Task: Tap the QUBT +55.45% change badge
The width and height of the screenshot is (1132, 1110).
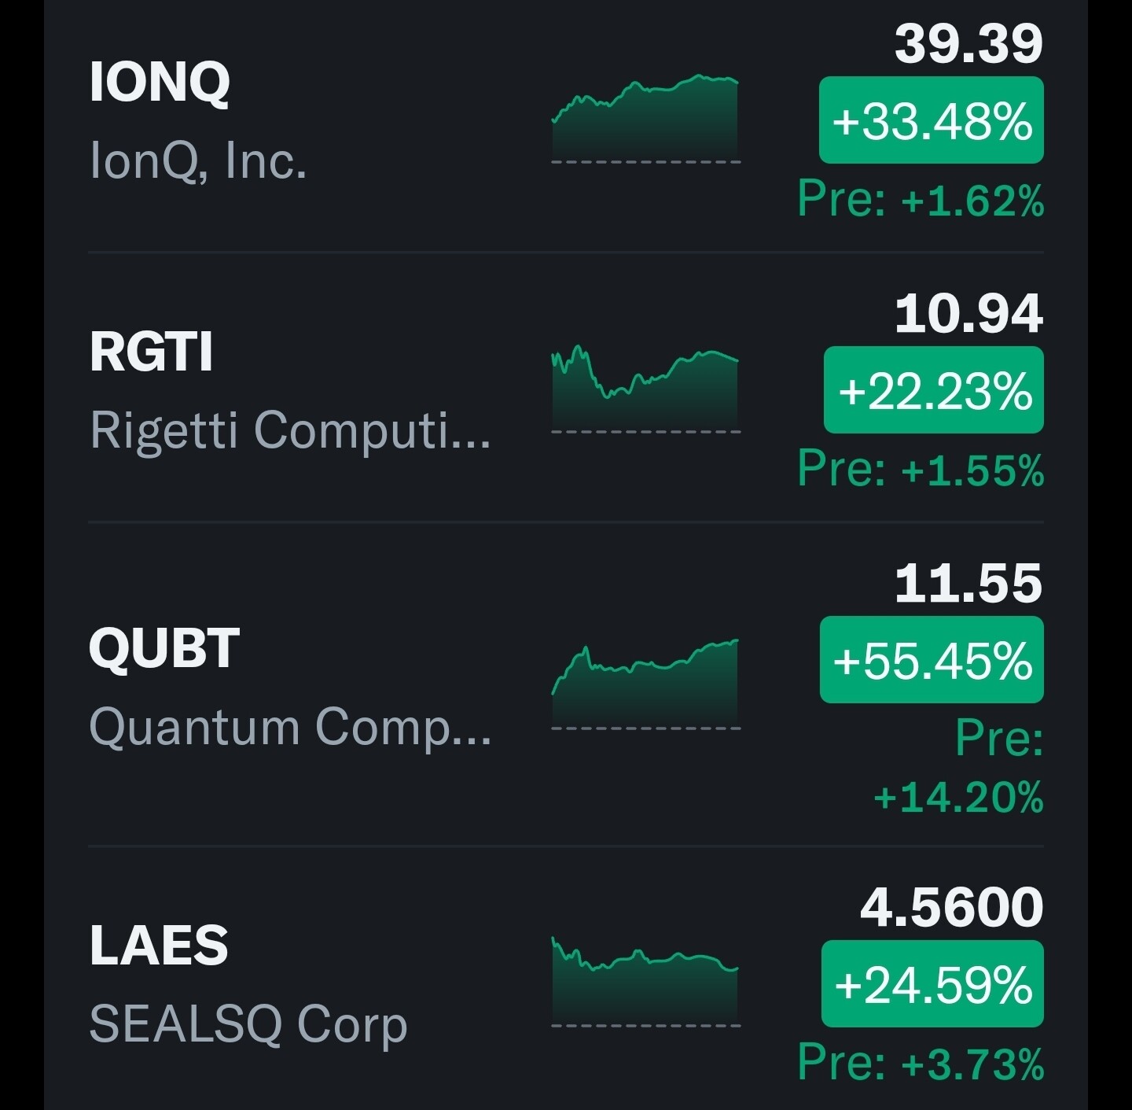Action: 932,660
